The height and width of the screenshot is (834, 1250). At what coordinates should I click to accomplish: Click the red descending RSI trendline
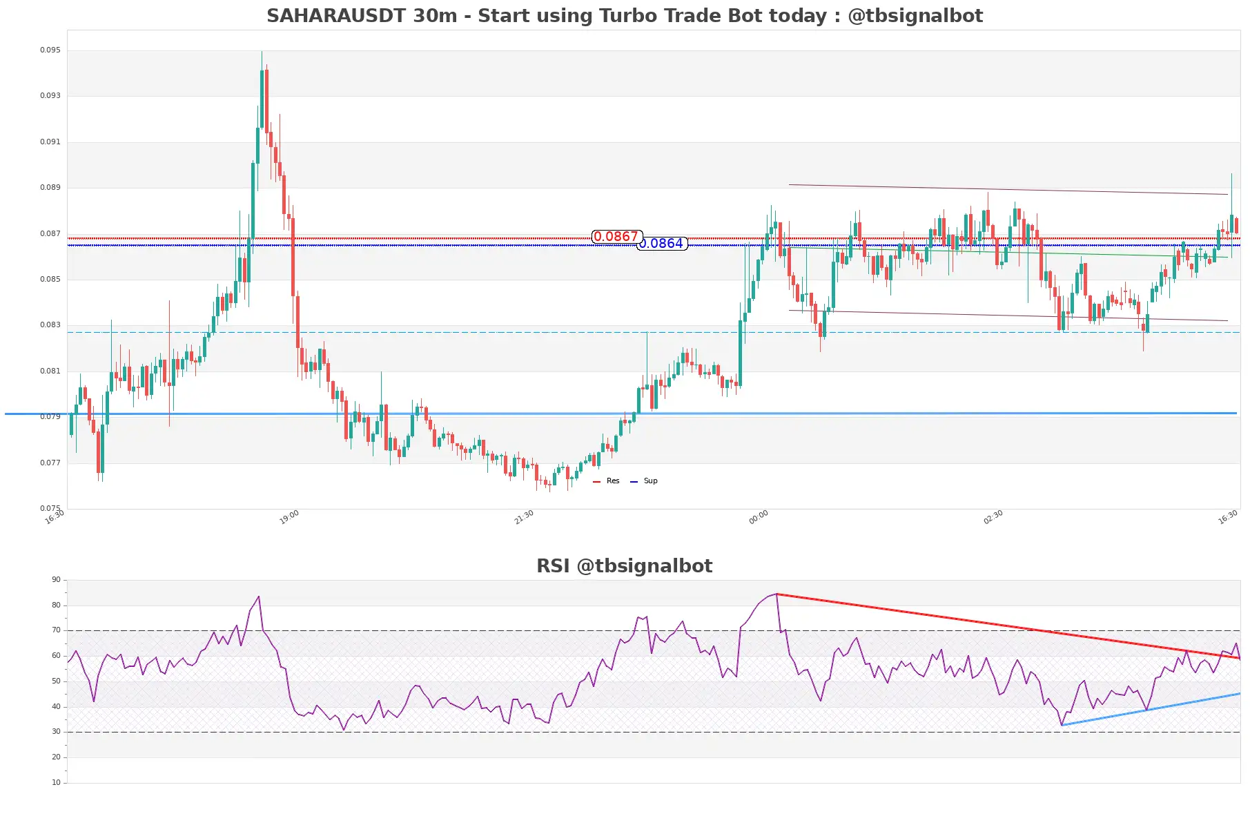tap(1008, 625)
